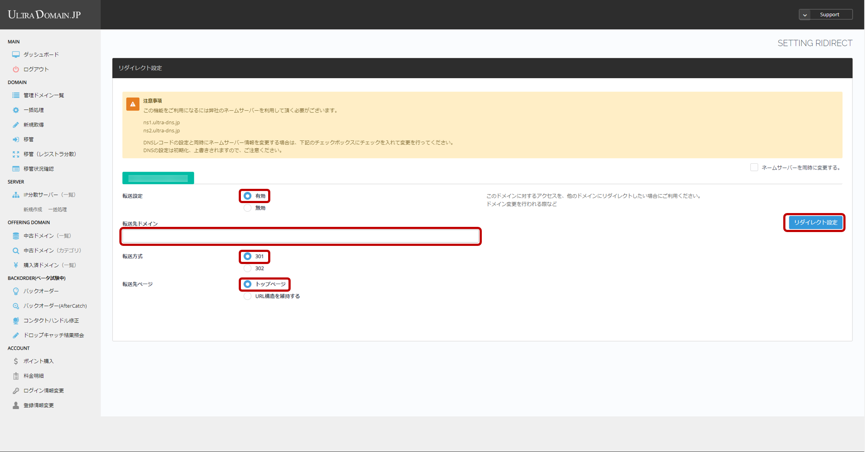The image size is (865, 452).
Task: Click the key icon for ログイン情報変更
Action: coord(16,391)
